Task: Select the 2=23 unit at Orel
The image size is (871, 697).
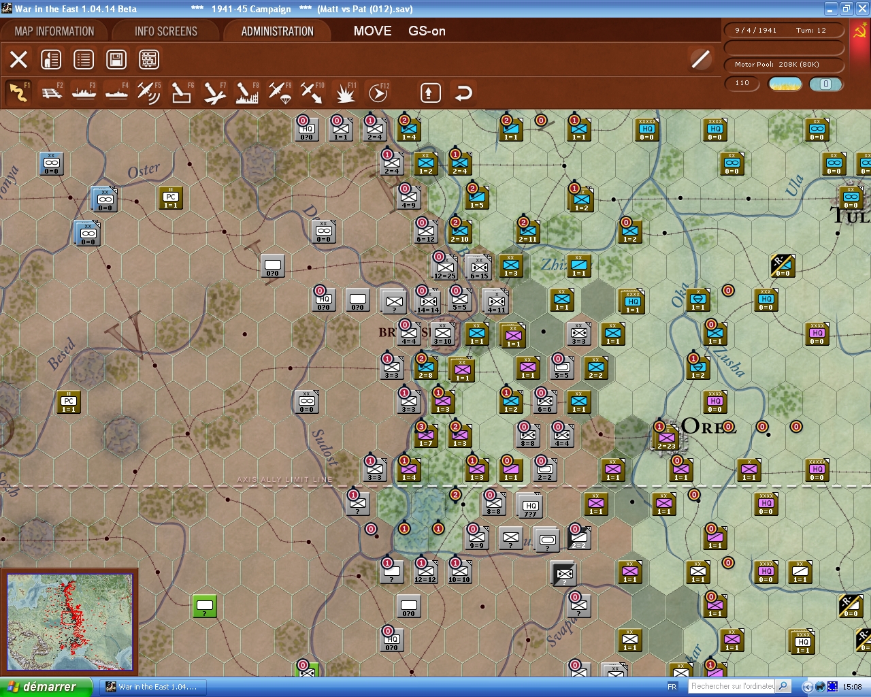Action: pyautogui.click(x=666, y=438)
